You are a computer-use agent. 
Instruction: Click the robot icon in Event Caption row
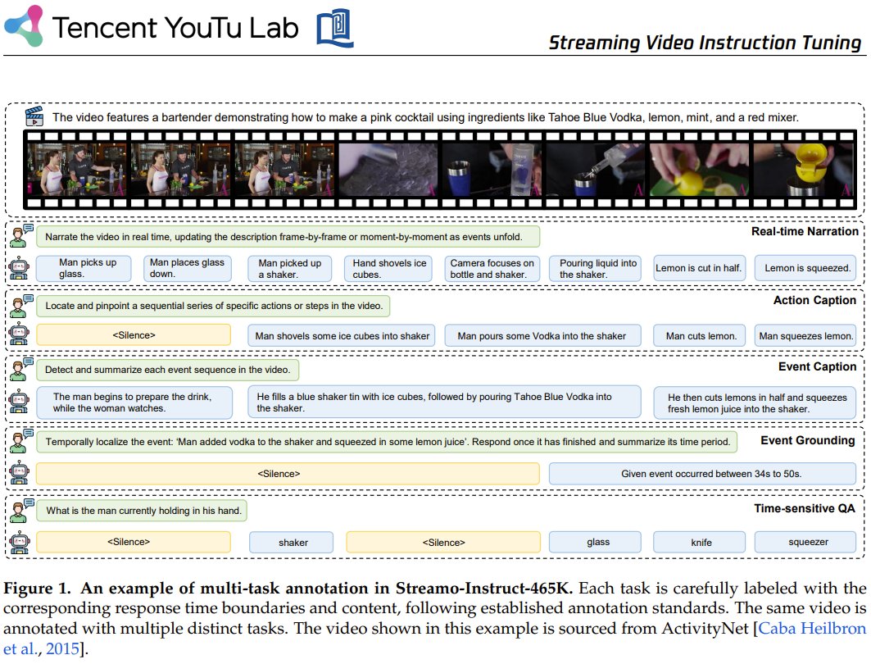tap(20, 401)
